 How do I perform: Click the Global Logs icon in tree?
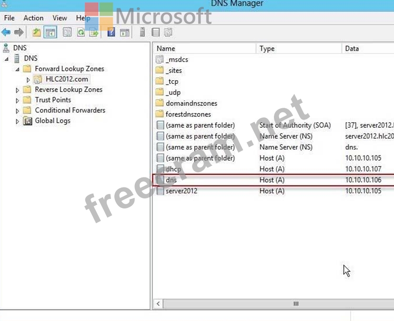(27, 121)
